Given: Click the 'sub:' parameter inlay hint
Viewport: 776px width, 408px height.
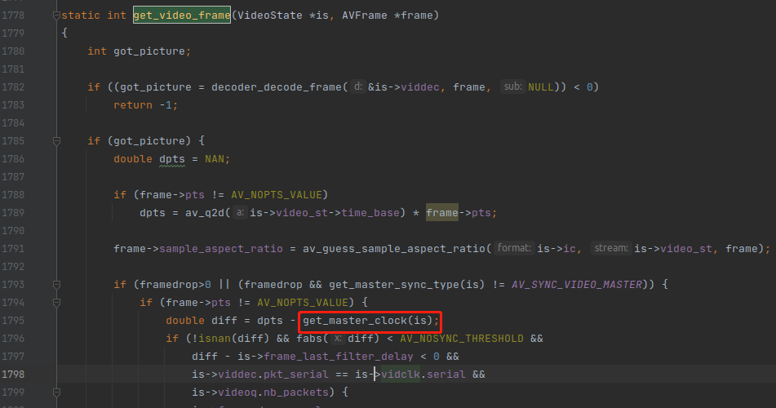Looking at the screenshot, I should [x=512, y=87].
